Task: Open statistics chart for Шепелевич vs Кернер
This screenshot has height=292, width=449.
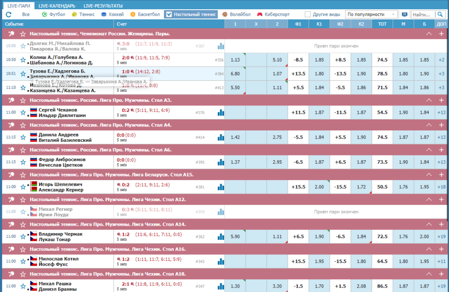Action: [x=221, y=187]
